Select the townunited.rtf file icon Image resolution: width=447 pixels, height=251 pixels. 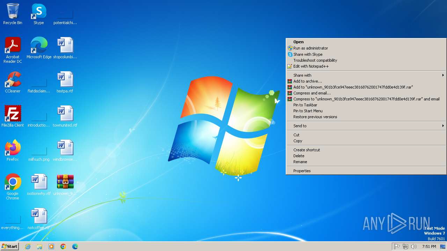click(x=65, y=116)
